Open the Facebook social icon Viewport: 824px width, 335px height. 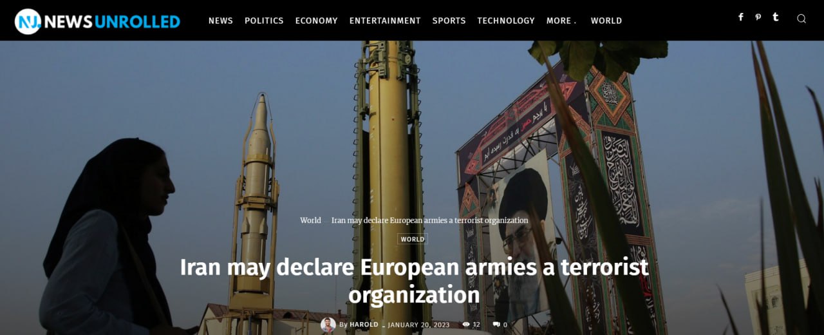click(741, 17)
